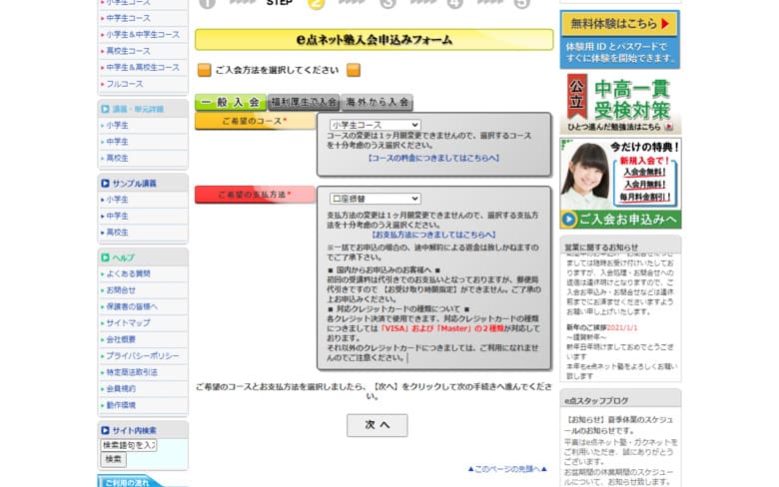Open プライバシーポリシー in the help menu
This screenshot has width=779, height=487.
click(142, 356)
